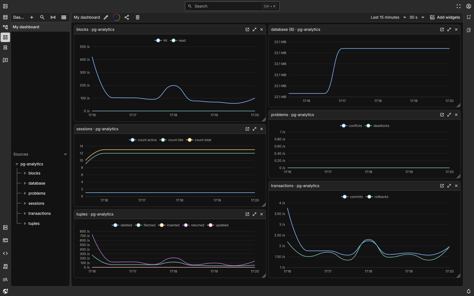Select My dashboard in the dashboards list
Screen dimensions: 474x296
[40, 27]
